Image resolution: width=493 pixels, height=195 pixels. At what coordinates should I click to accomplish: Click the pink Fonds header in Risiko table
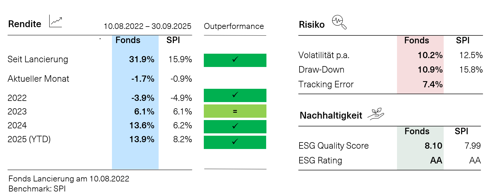point(416,40)
